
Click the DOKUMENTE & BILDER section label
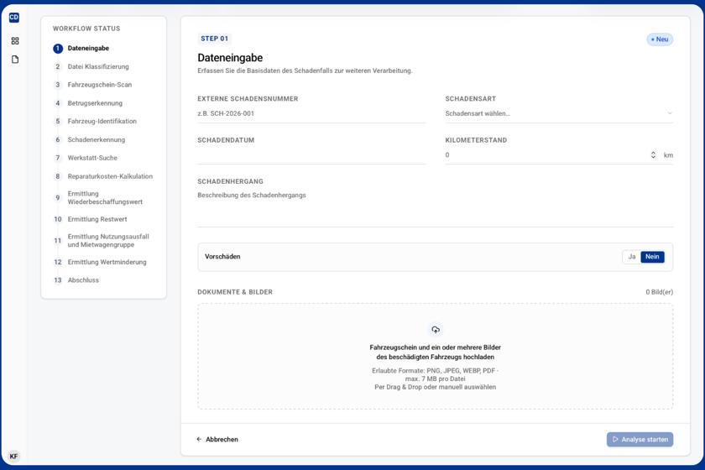coord(235,292)
